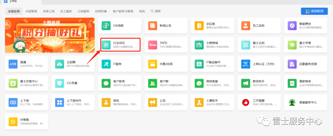
Task: Switch to the 持续改善 tab
Action: coord(101,11)
